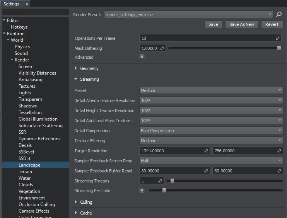This screenshot has height=218, width=287.
Task: Toggle the Streaming Per Lods checkbox
Action: click(x=142, y=191)
